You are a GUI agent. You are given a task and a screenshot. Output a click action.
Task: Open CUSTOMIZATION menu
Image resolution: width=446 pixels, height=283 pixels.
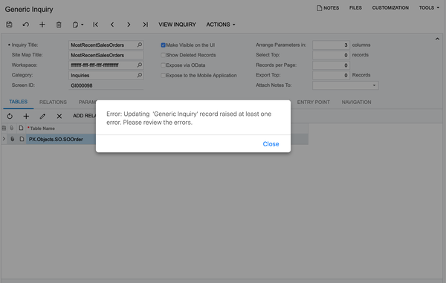coord(390,8)
